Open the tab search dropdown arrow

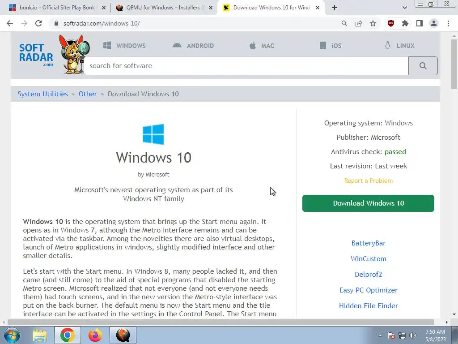[x=404, y=8]
